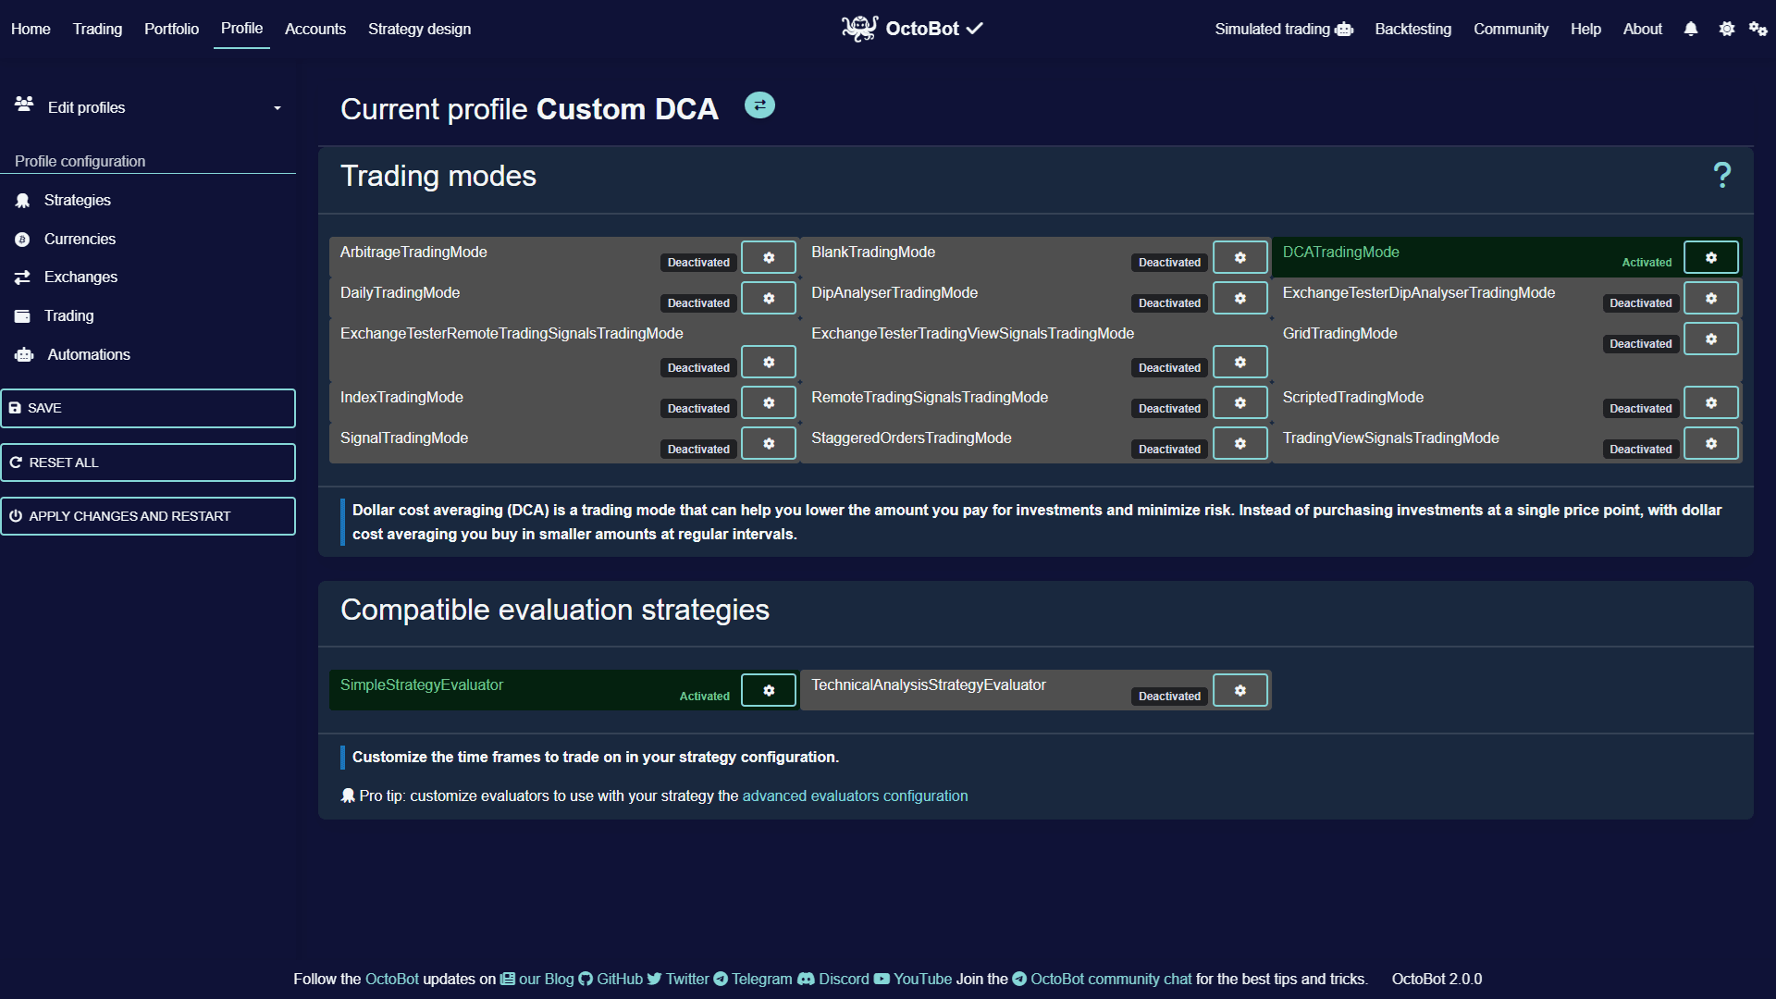This screenshot has width=1776, height=999.
Task: Open StaggeredOrdersTradingMode settings gear
Action: pyautogui.click(x=1239, y=443)
